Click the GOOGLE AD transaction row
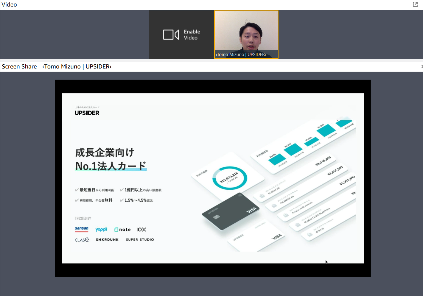423x296 pixels. 295,178
